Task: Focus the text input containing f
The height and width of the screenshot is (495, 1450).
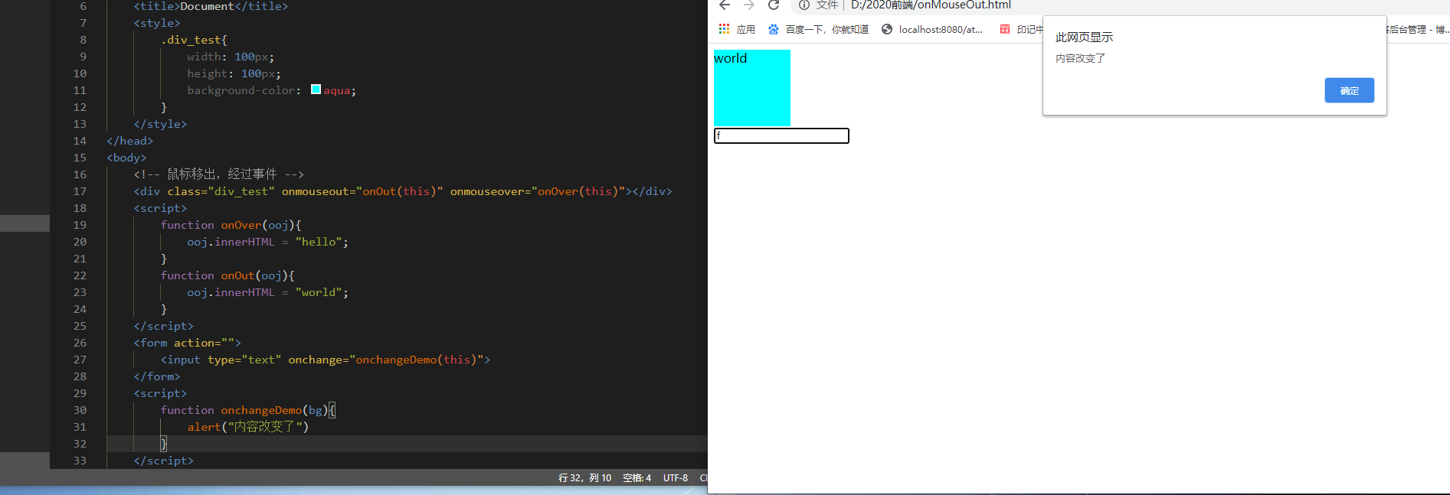Action: point(781,135)
